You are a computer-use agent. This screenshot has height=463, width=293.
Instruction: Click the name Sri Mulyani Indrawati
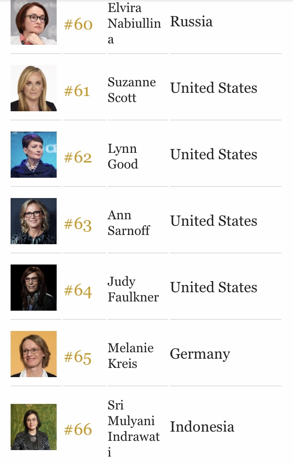[134, 428]
